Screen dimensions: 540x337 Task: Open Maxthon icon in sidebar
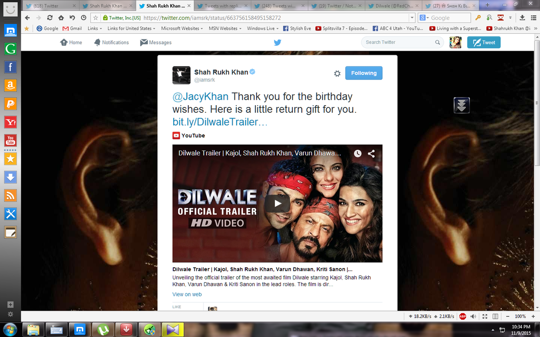pyautogui.click(x=10, y=31)
